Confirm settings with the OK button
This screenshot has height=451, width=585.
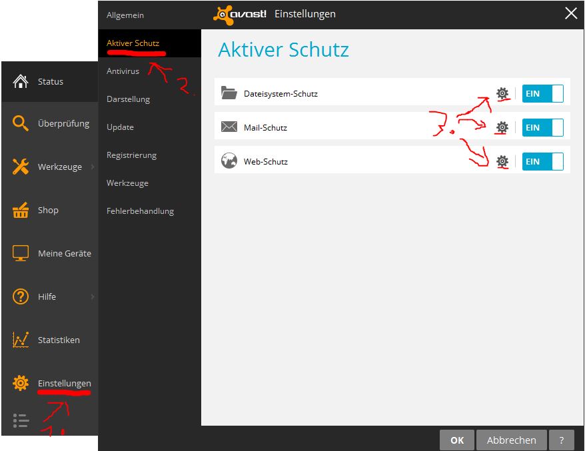(x=457, y=440)
